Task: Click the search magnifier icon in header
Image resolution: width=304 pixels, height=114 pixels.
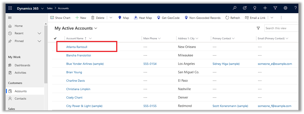Action: click(234, 8)
